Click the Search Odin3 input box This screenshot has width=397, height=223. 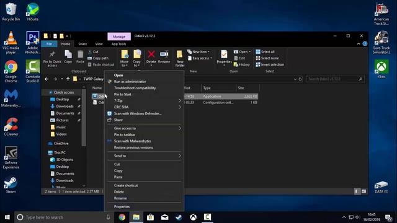tap(335, 79)
